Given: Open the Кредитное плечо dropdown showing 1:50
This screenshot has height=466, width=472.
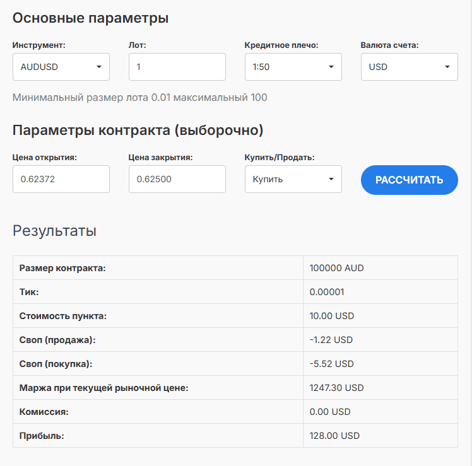Looking at the screenshot, I should [293, 67].
